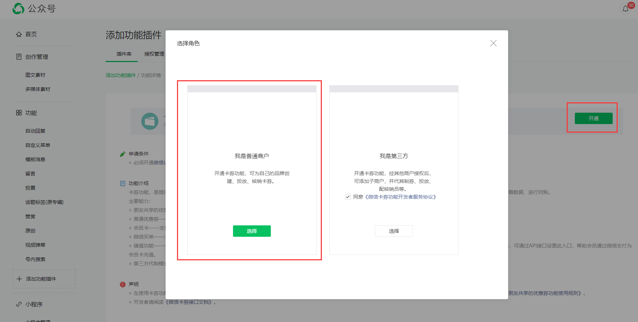
Task: Switch to the 插件库 tab
Action: pos(124,54)
